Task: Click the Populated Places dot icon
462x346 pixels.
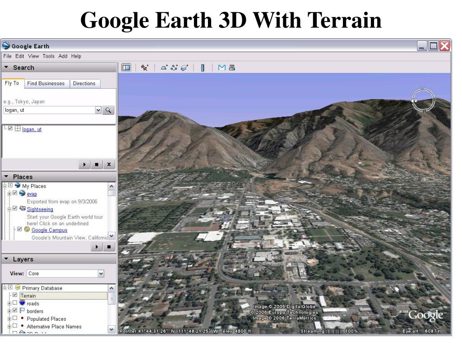Action: point(22,318)
